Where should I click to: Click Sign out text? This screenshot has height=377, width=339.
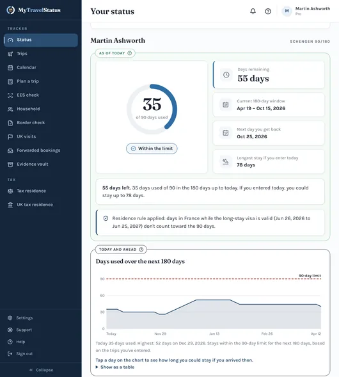24,354
